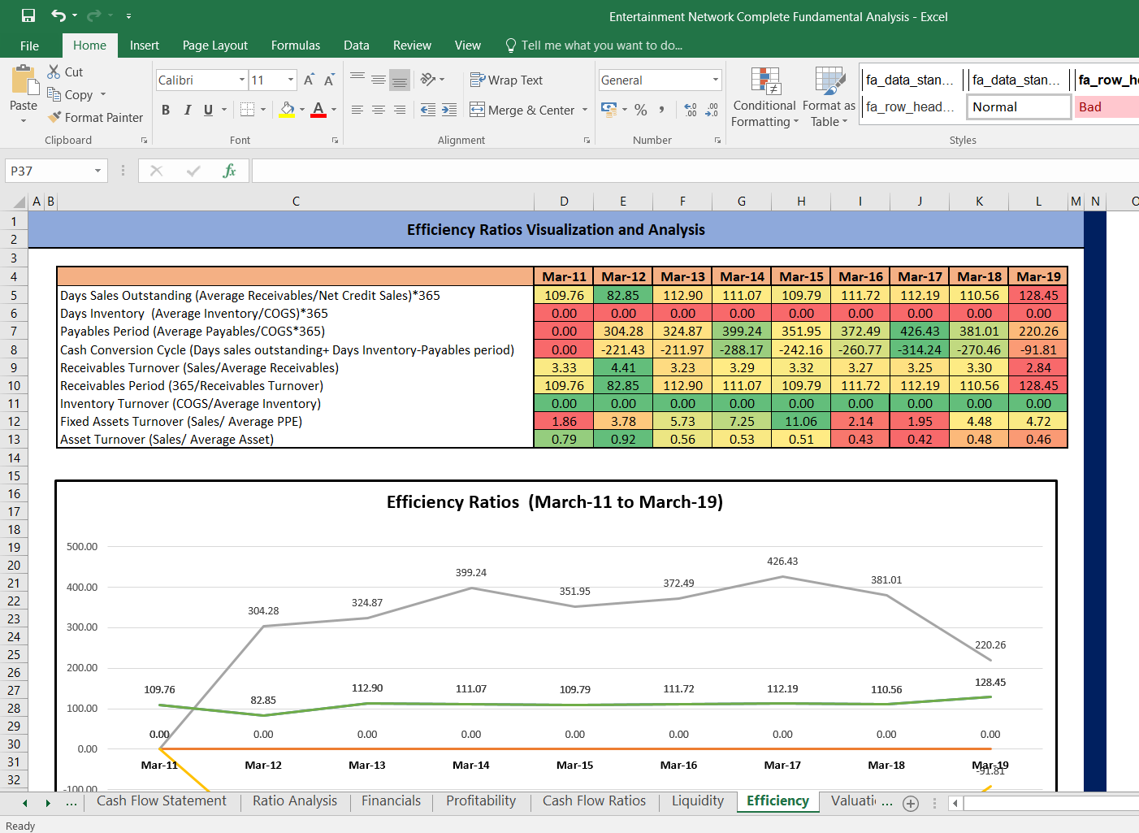1139x833 pixels.
Task: Activate the Format Painter brush
Action: [54, 117]
